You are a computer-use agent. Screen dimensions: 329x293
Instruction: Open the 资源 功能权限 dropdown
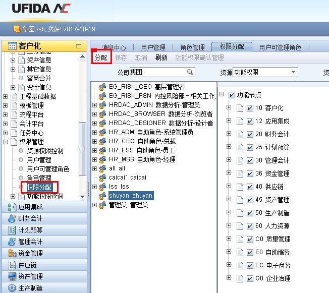(x=293, y=72)
